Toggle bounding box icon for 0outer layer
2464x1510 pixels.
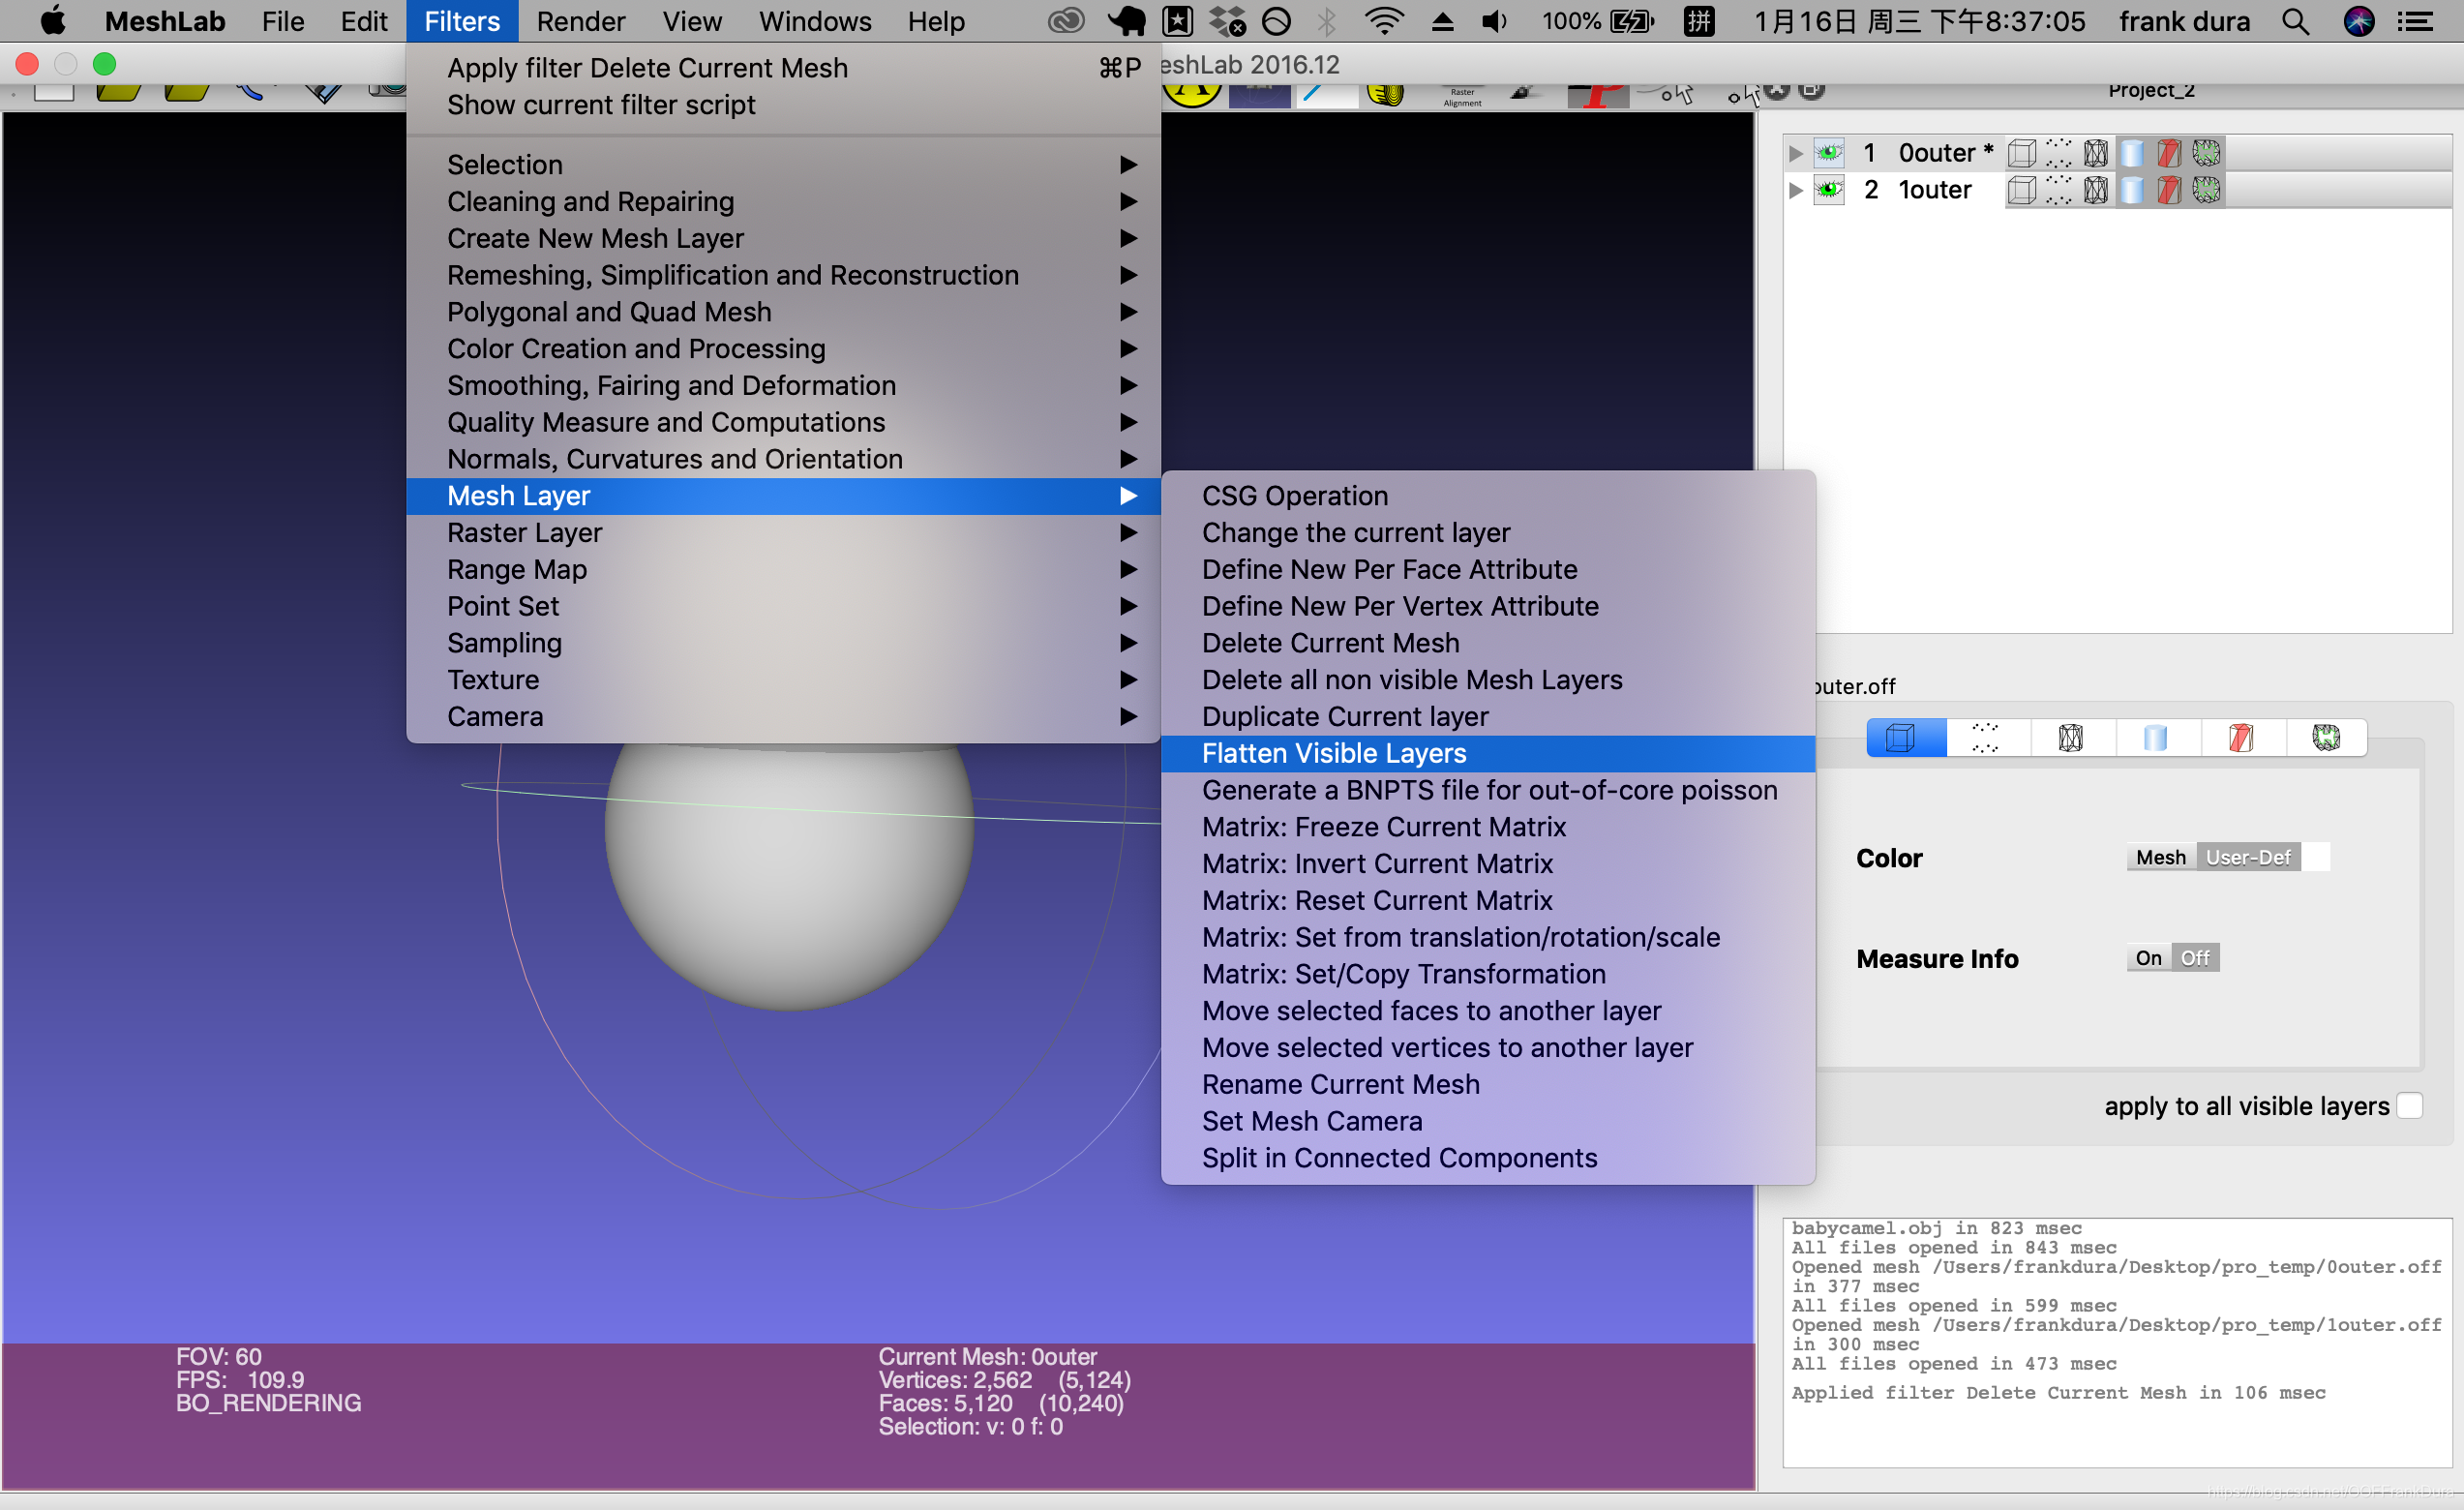(x=2021, y=153)
